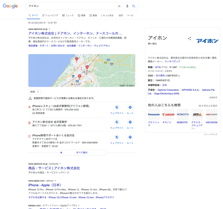Click the アイホン company logo
This screenshot has width=223, height=209.
(207, 41)
